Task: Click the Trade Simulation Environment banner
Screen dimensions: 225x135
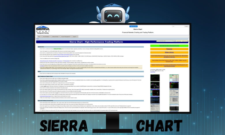Action: tap(169, 65)
